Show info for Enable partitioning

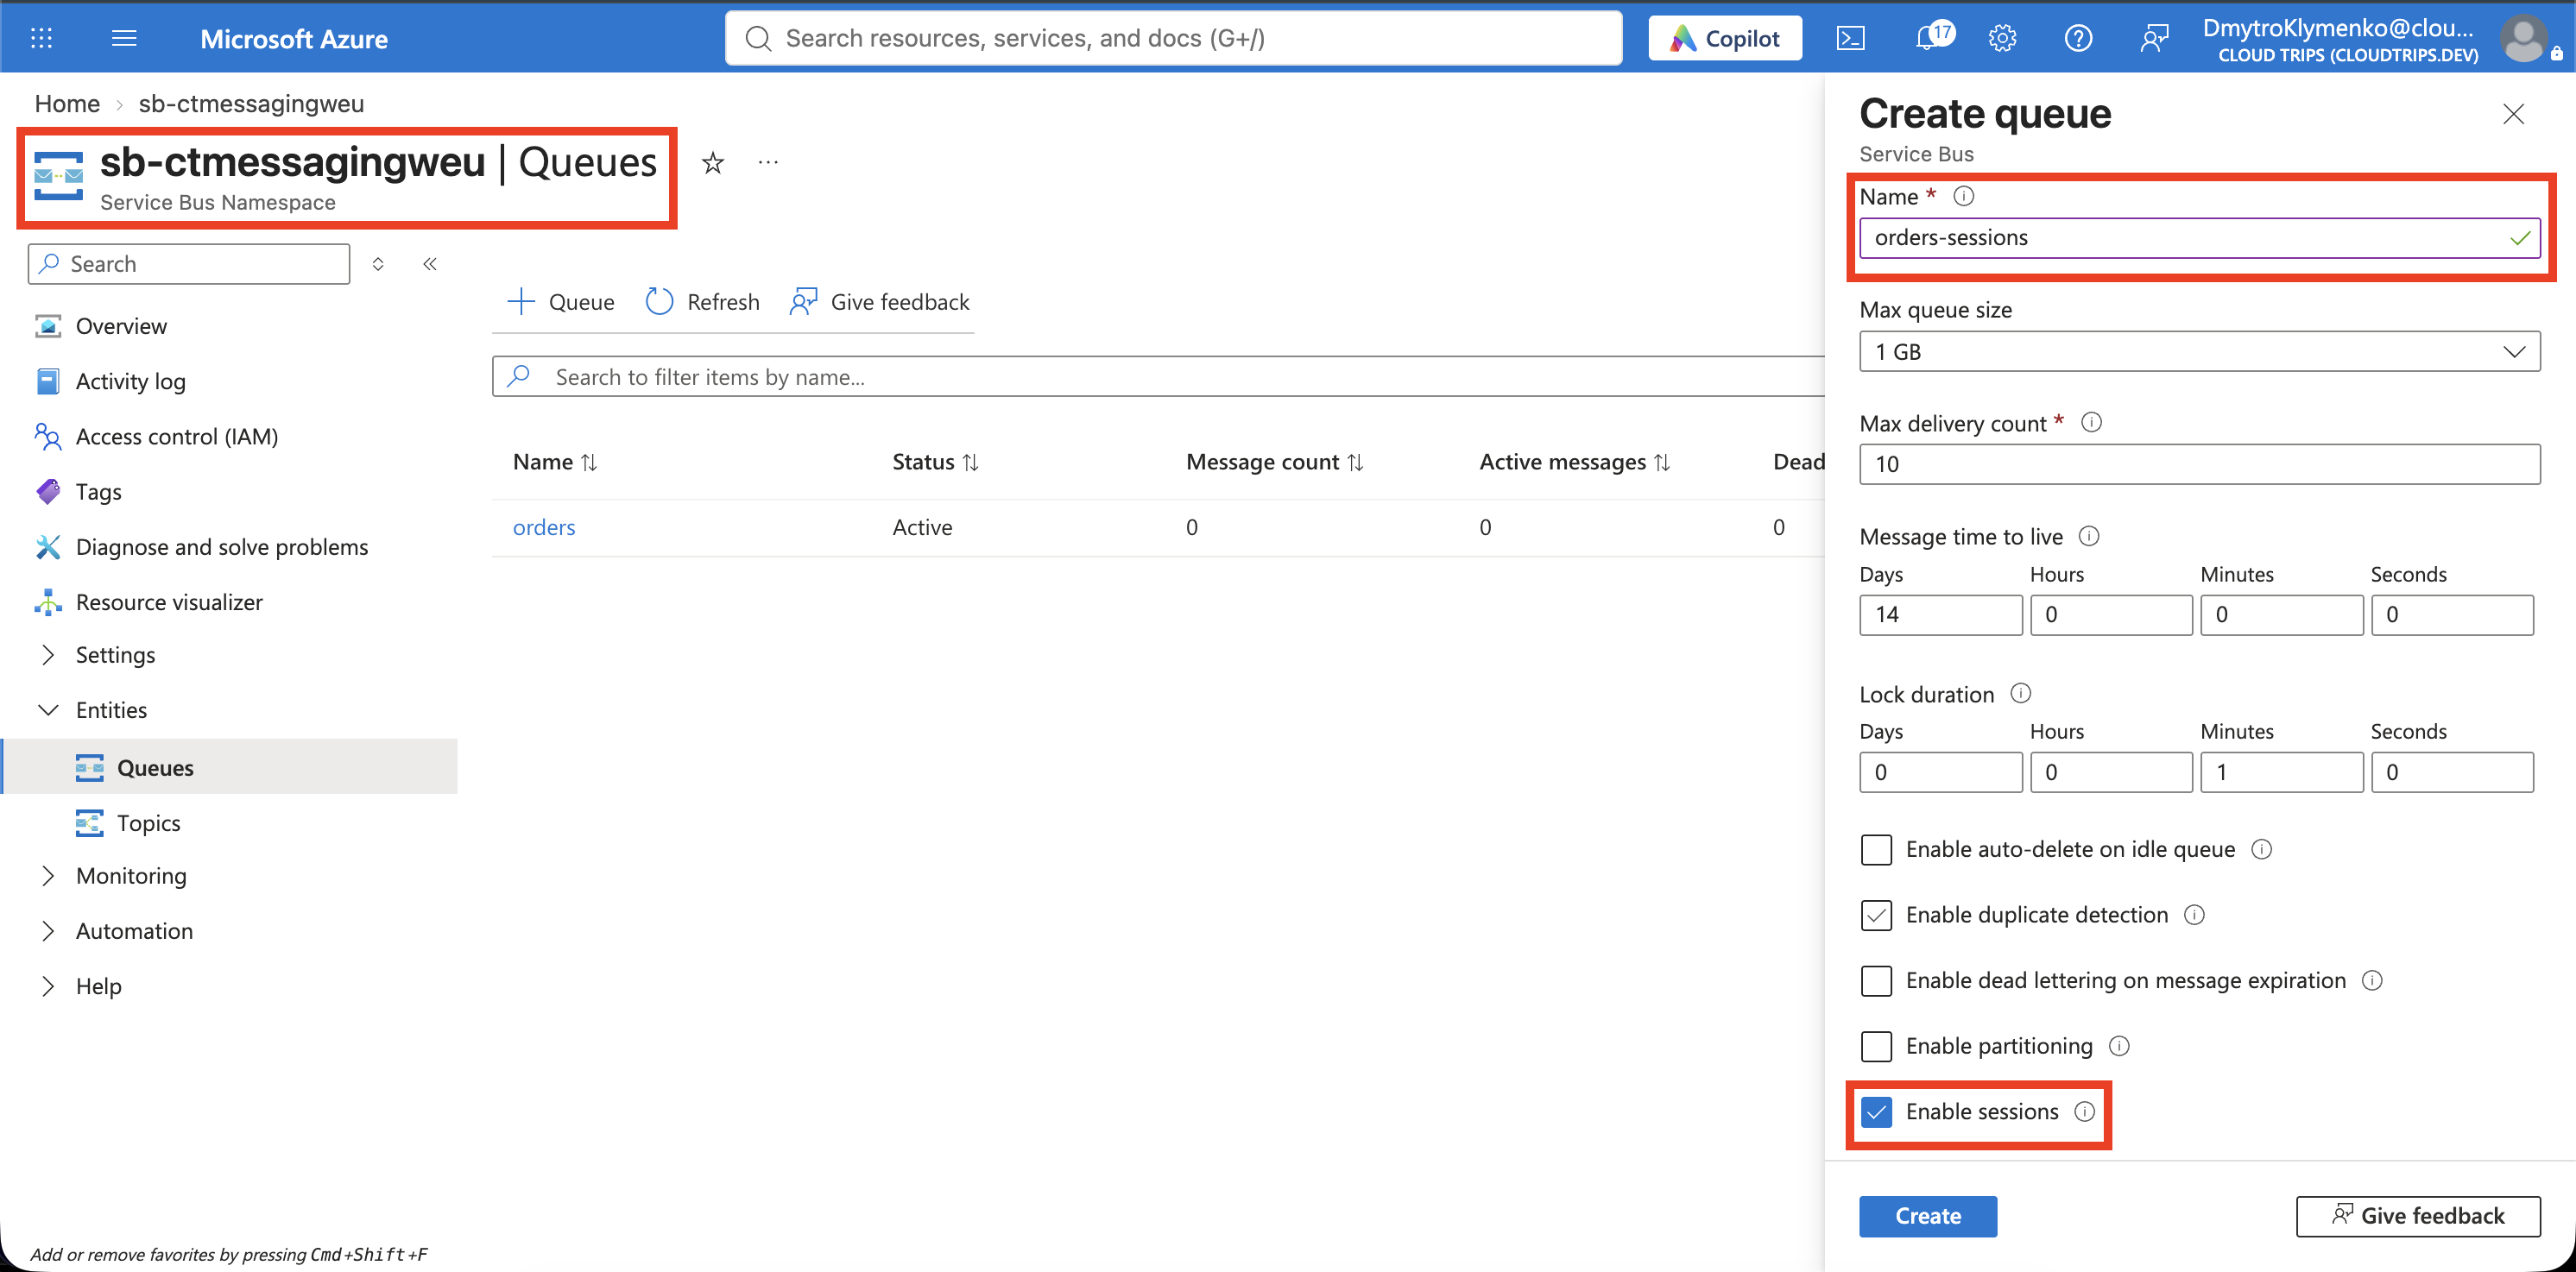(2119, 1046)
